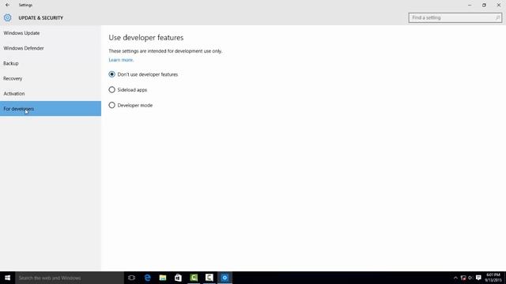Close the Settings window
The height and width of the screenshot is (284, 506).
tap(499, 5)
